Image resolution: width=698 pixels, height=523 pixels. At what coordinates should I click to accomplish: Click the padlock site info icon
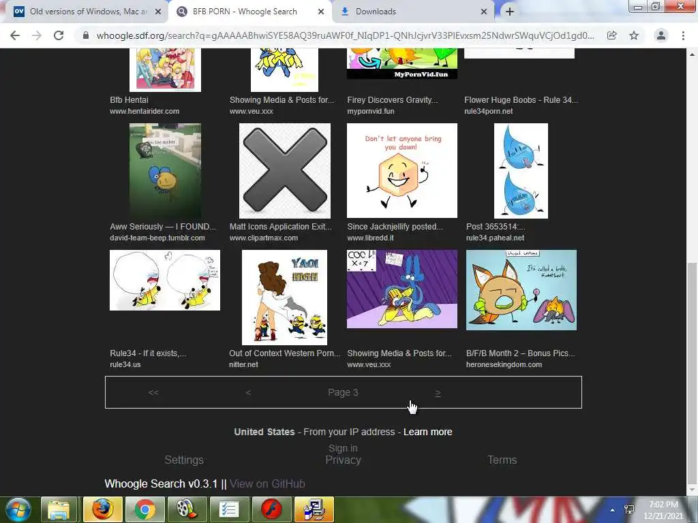(86, 35)
